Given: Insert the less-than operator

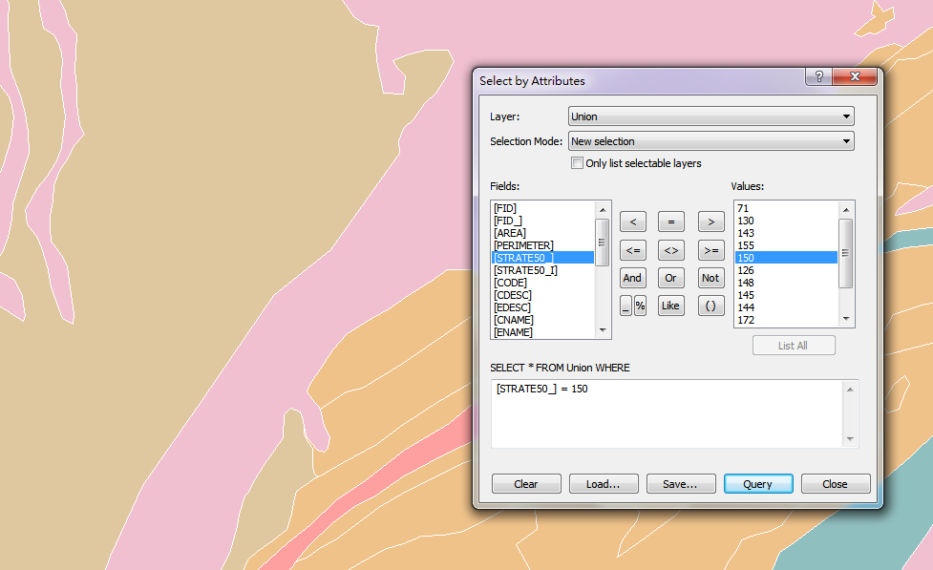Looking at the screenshot, I should [x=632, y=222].
